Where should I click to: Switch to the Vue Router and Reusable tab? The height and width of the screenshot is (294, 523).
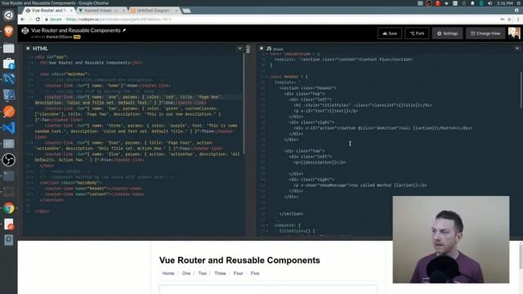[x=49, y=11]
